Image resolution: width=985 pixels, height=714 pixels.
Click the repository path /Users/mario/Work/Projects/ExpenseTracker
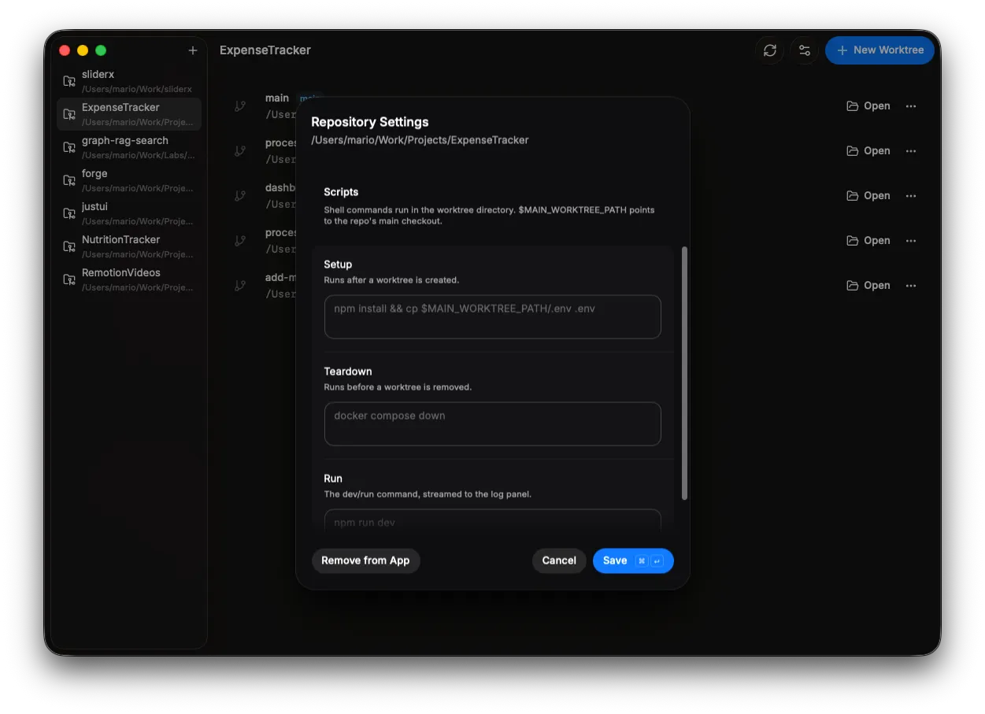click(420, 140)
